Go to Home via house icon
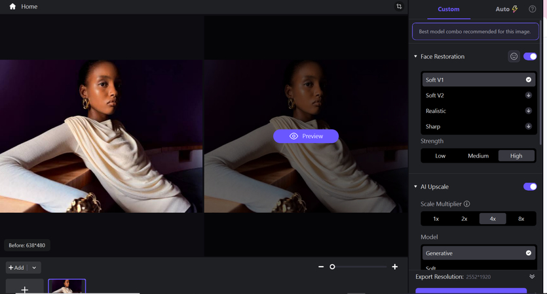This screenshot has height=294, width=547. [12, 7]
